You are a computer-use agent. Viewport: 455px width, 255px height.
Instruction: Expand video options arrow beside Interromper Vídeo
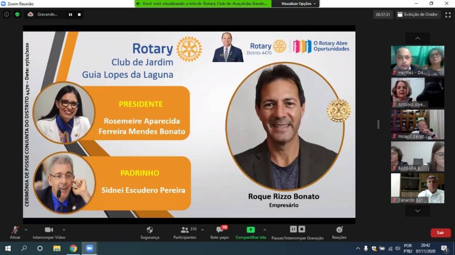(64, 230)
